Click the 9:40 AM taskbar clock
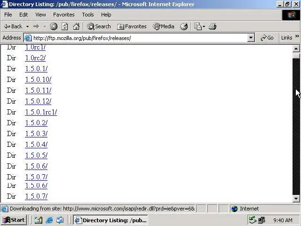 [x=283, y=220]
